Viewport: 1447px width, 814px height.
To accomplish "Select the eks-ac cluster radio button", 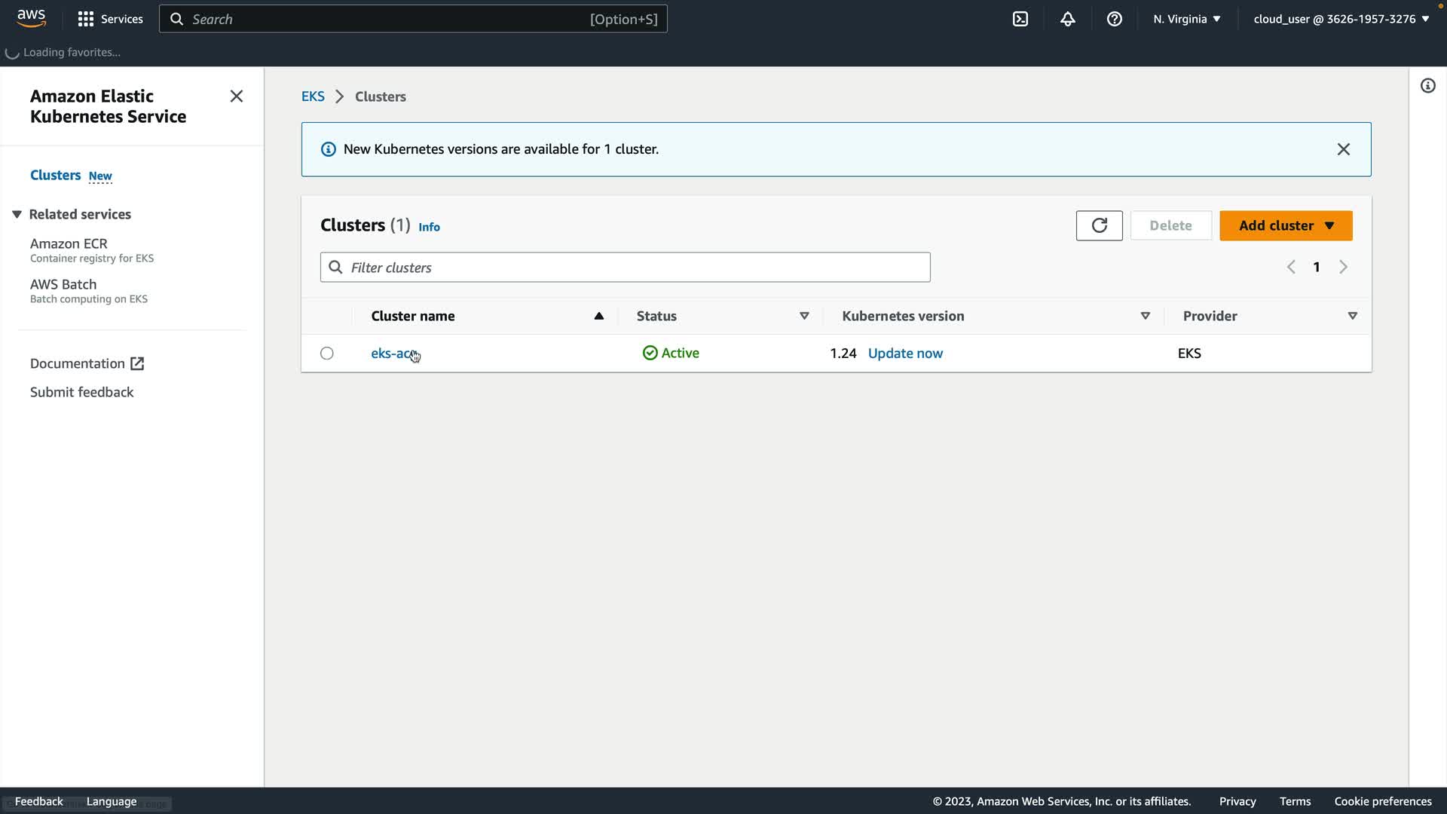I will pyautogui.click(x=326, y=353).
